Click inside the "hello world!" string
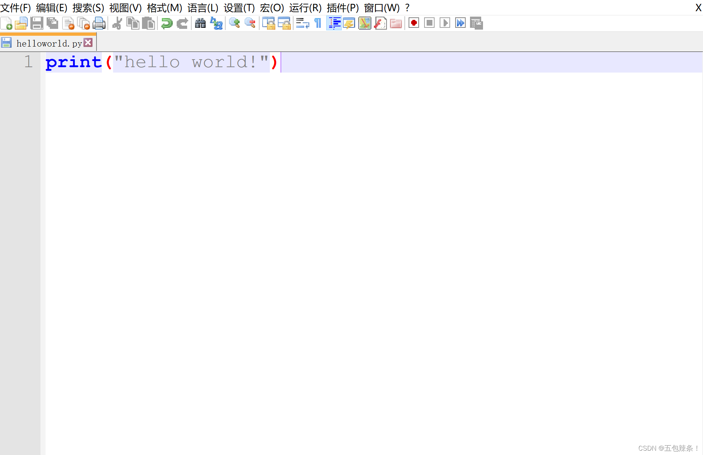 [191, 62]
